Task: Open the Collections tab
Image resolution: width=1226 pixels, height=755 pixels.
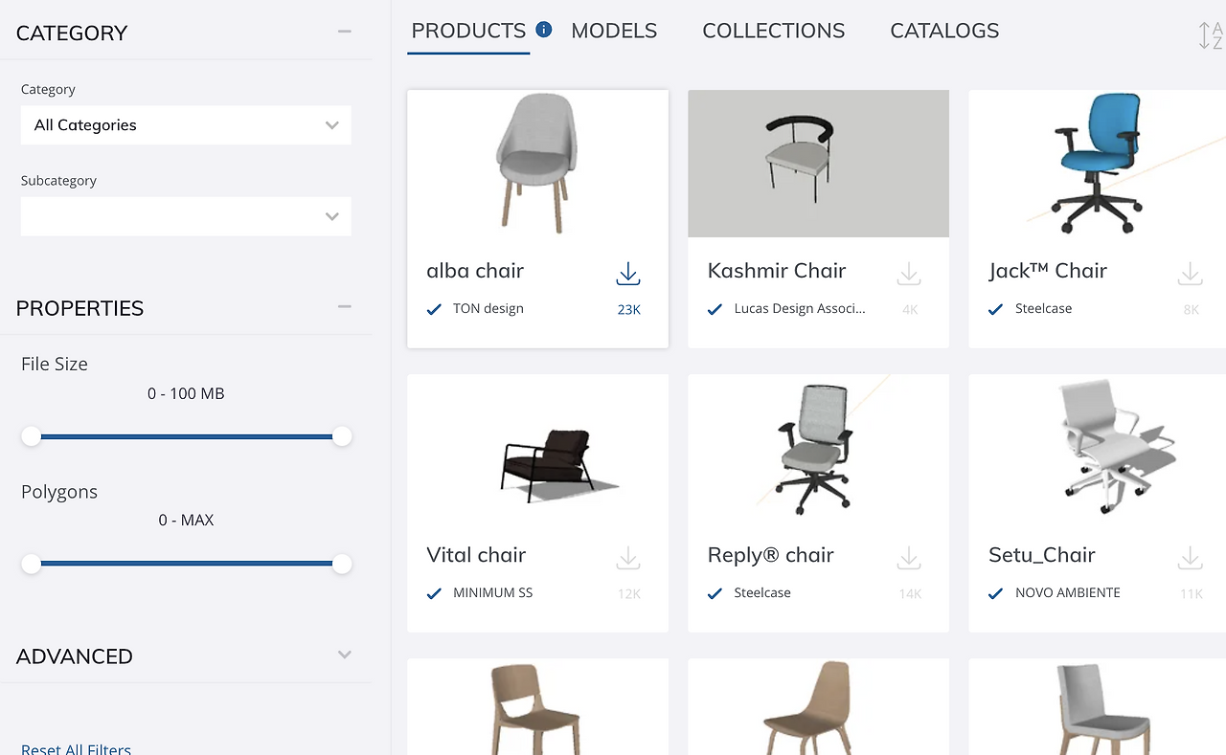Action: coord(773,32)
